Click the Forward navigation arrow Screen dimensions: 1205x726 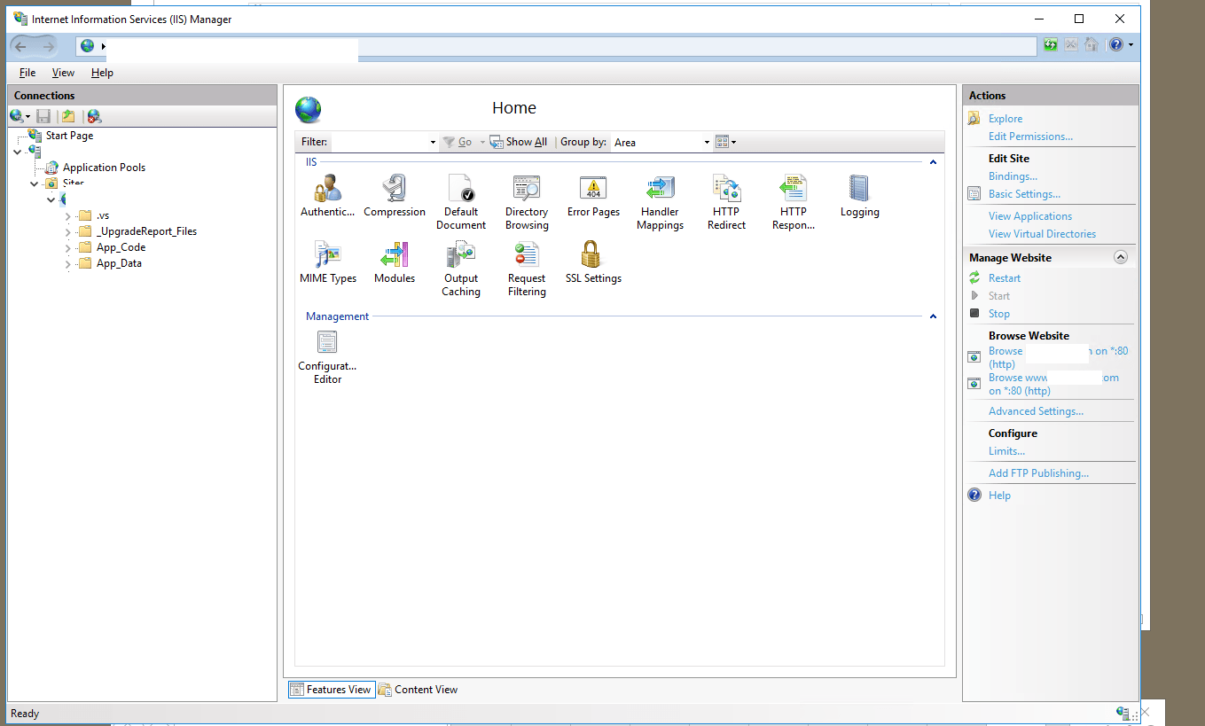point(48,46)
